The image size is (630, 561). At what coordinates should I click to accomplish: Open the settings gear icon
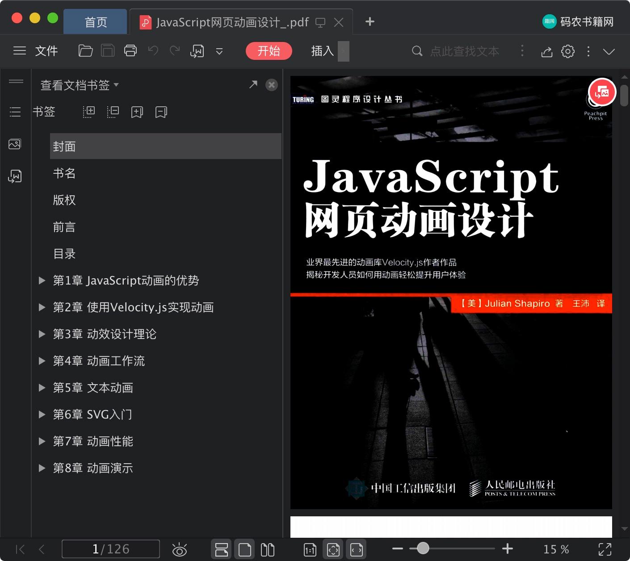(x=568, y=51)
